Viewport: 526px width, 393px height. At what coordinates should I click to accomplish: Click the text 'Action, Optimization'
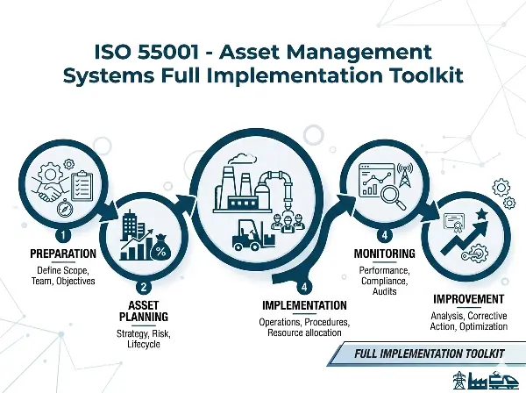(x=469, y=326)
